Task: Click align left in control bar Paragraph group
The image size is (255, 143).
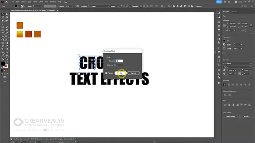Action: (x=141, y=6)
